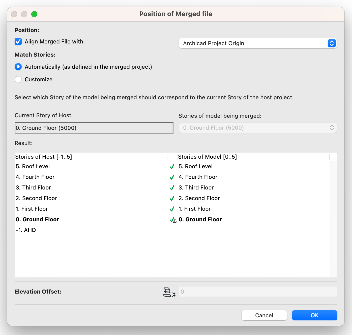The width and height of the screenshot is (352, 335).
Task: Click the Elevation Offset input field
Action: click(x=258, y=292)
